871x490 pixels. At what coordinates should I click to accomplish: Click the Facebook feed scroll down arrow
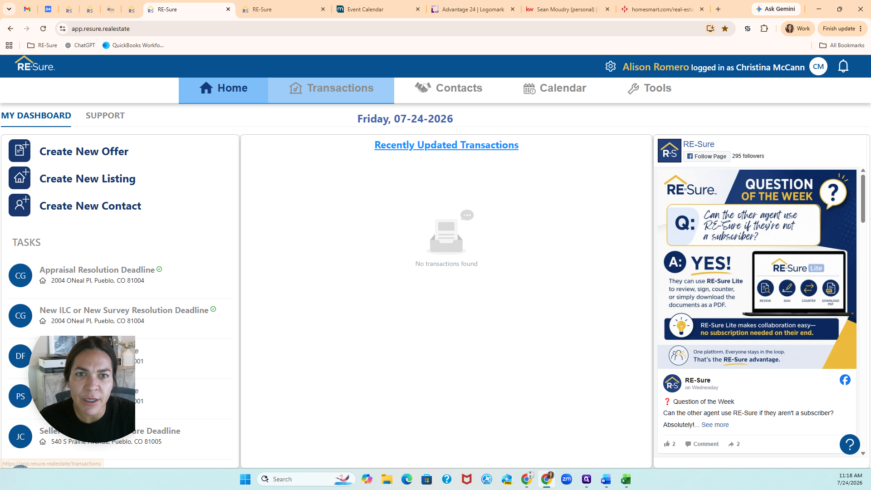(x=863, y=453)
